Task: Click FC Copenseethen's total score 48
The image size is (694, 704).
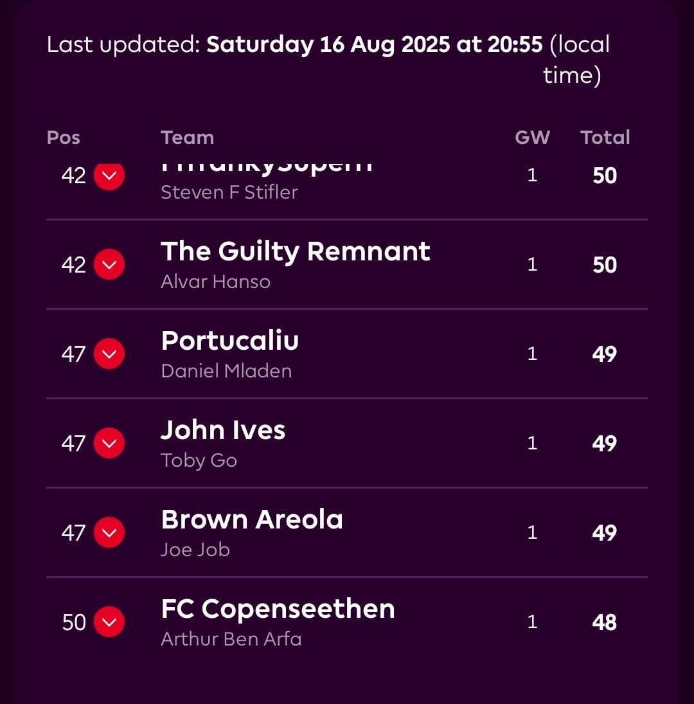Action: coord(605,622)
